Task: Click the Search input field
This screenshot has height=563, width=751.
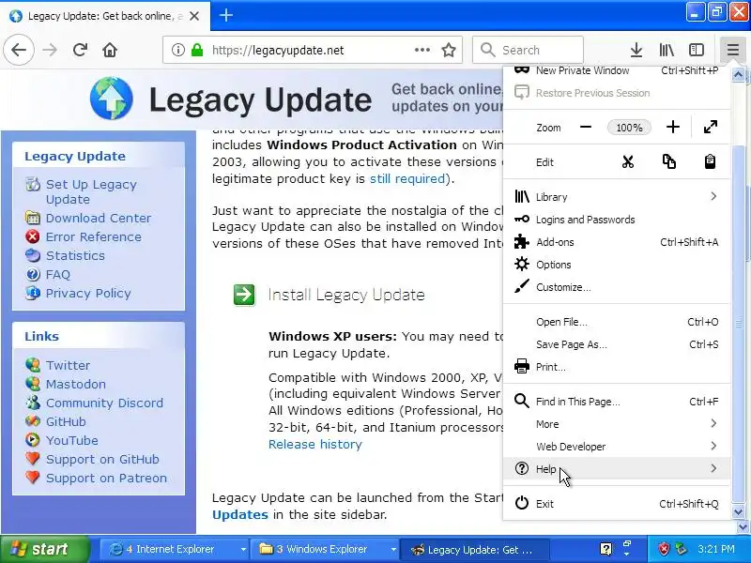Action: tap(528, 50)
